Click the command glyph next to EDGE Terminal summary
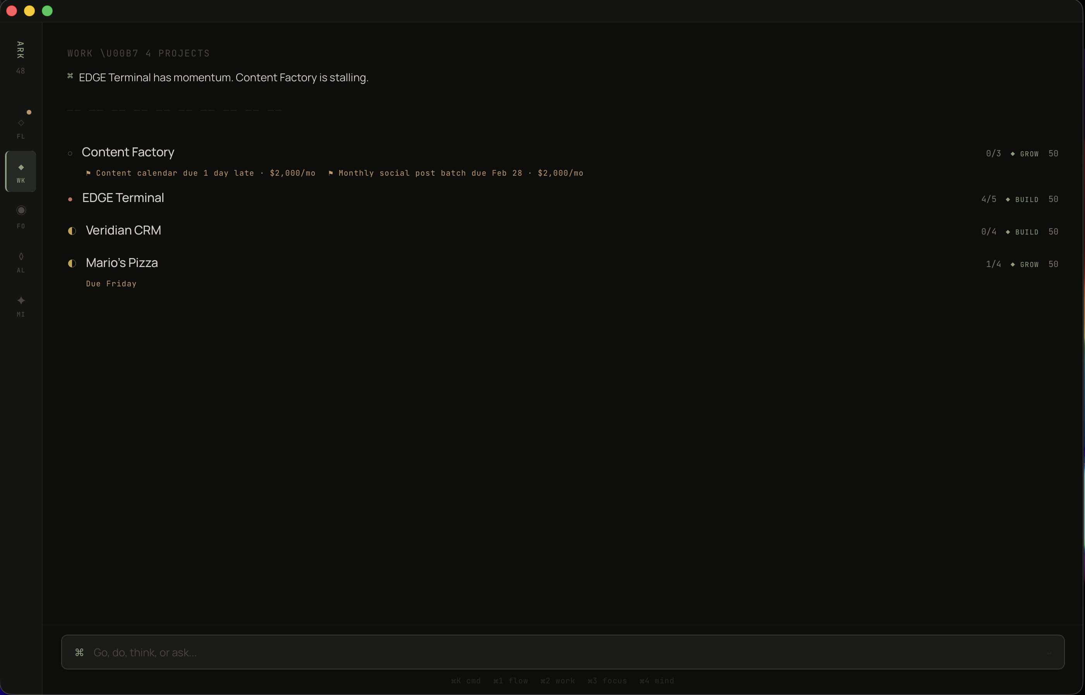The width and height of the screenshot is (1085, 695). point(70,77)
